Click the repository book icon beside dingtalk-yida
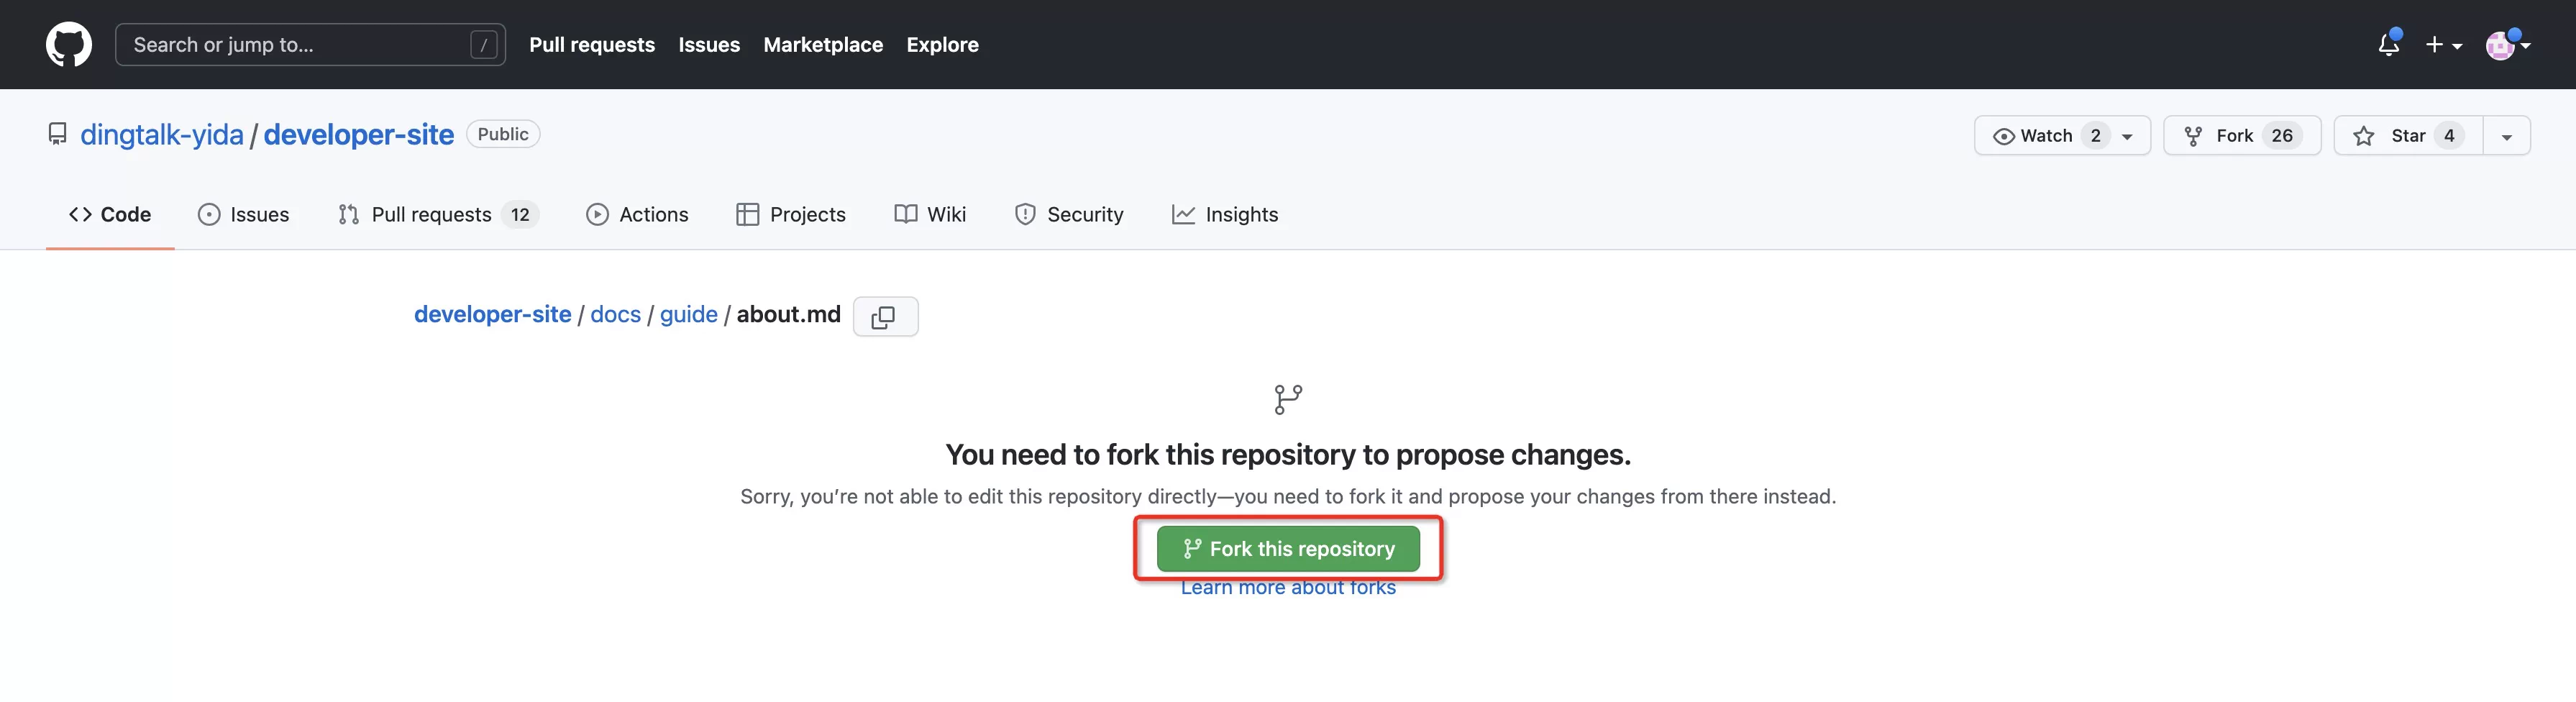The width and height of the screenshot is (2576, 702). click(58, 134)
